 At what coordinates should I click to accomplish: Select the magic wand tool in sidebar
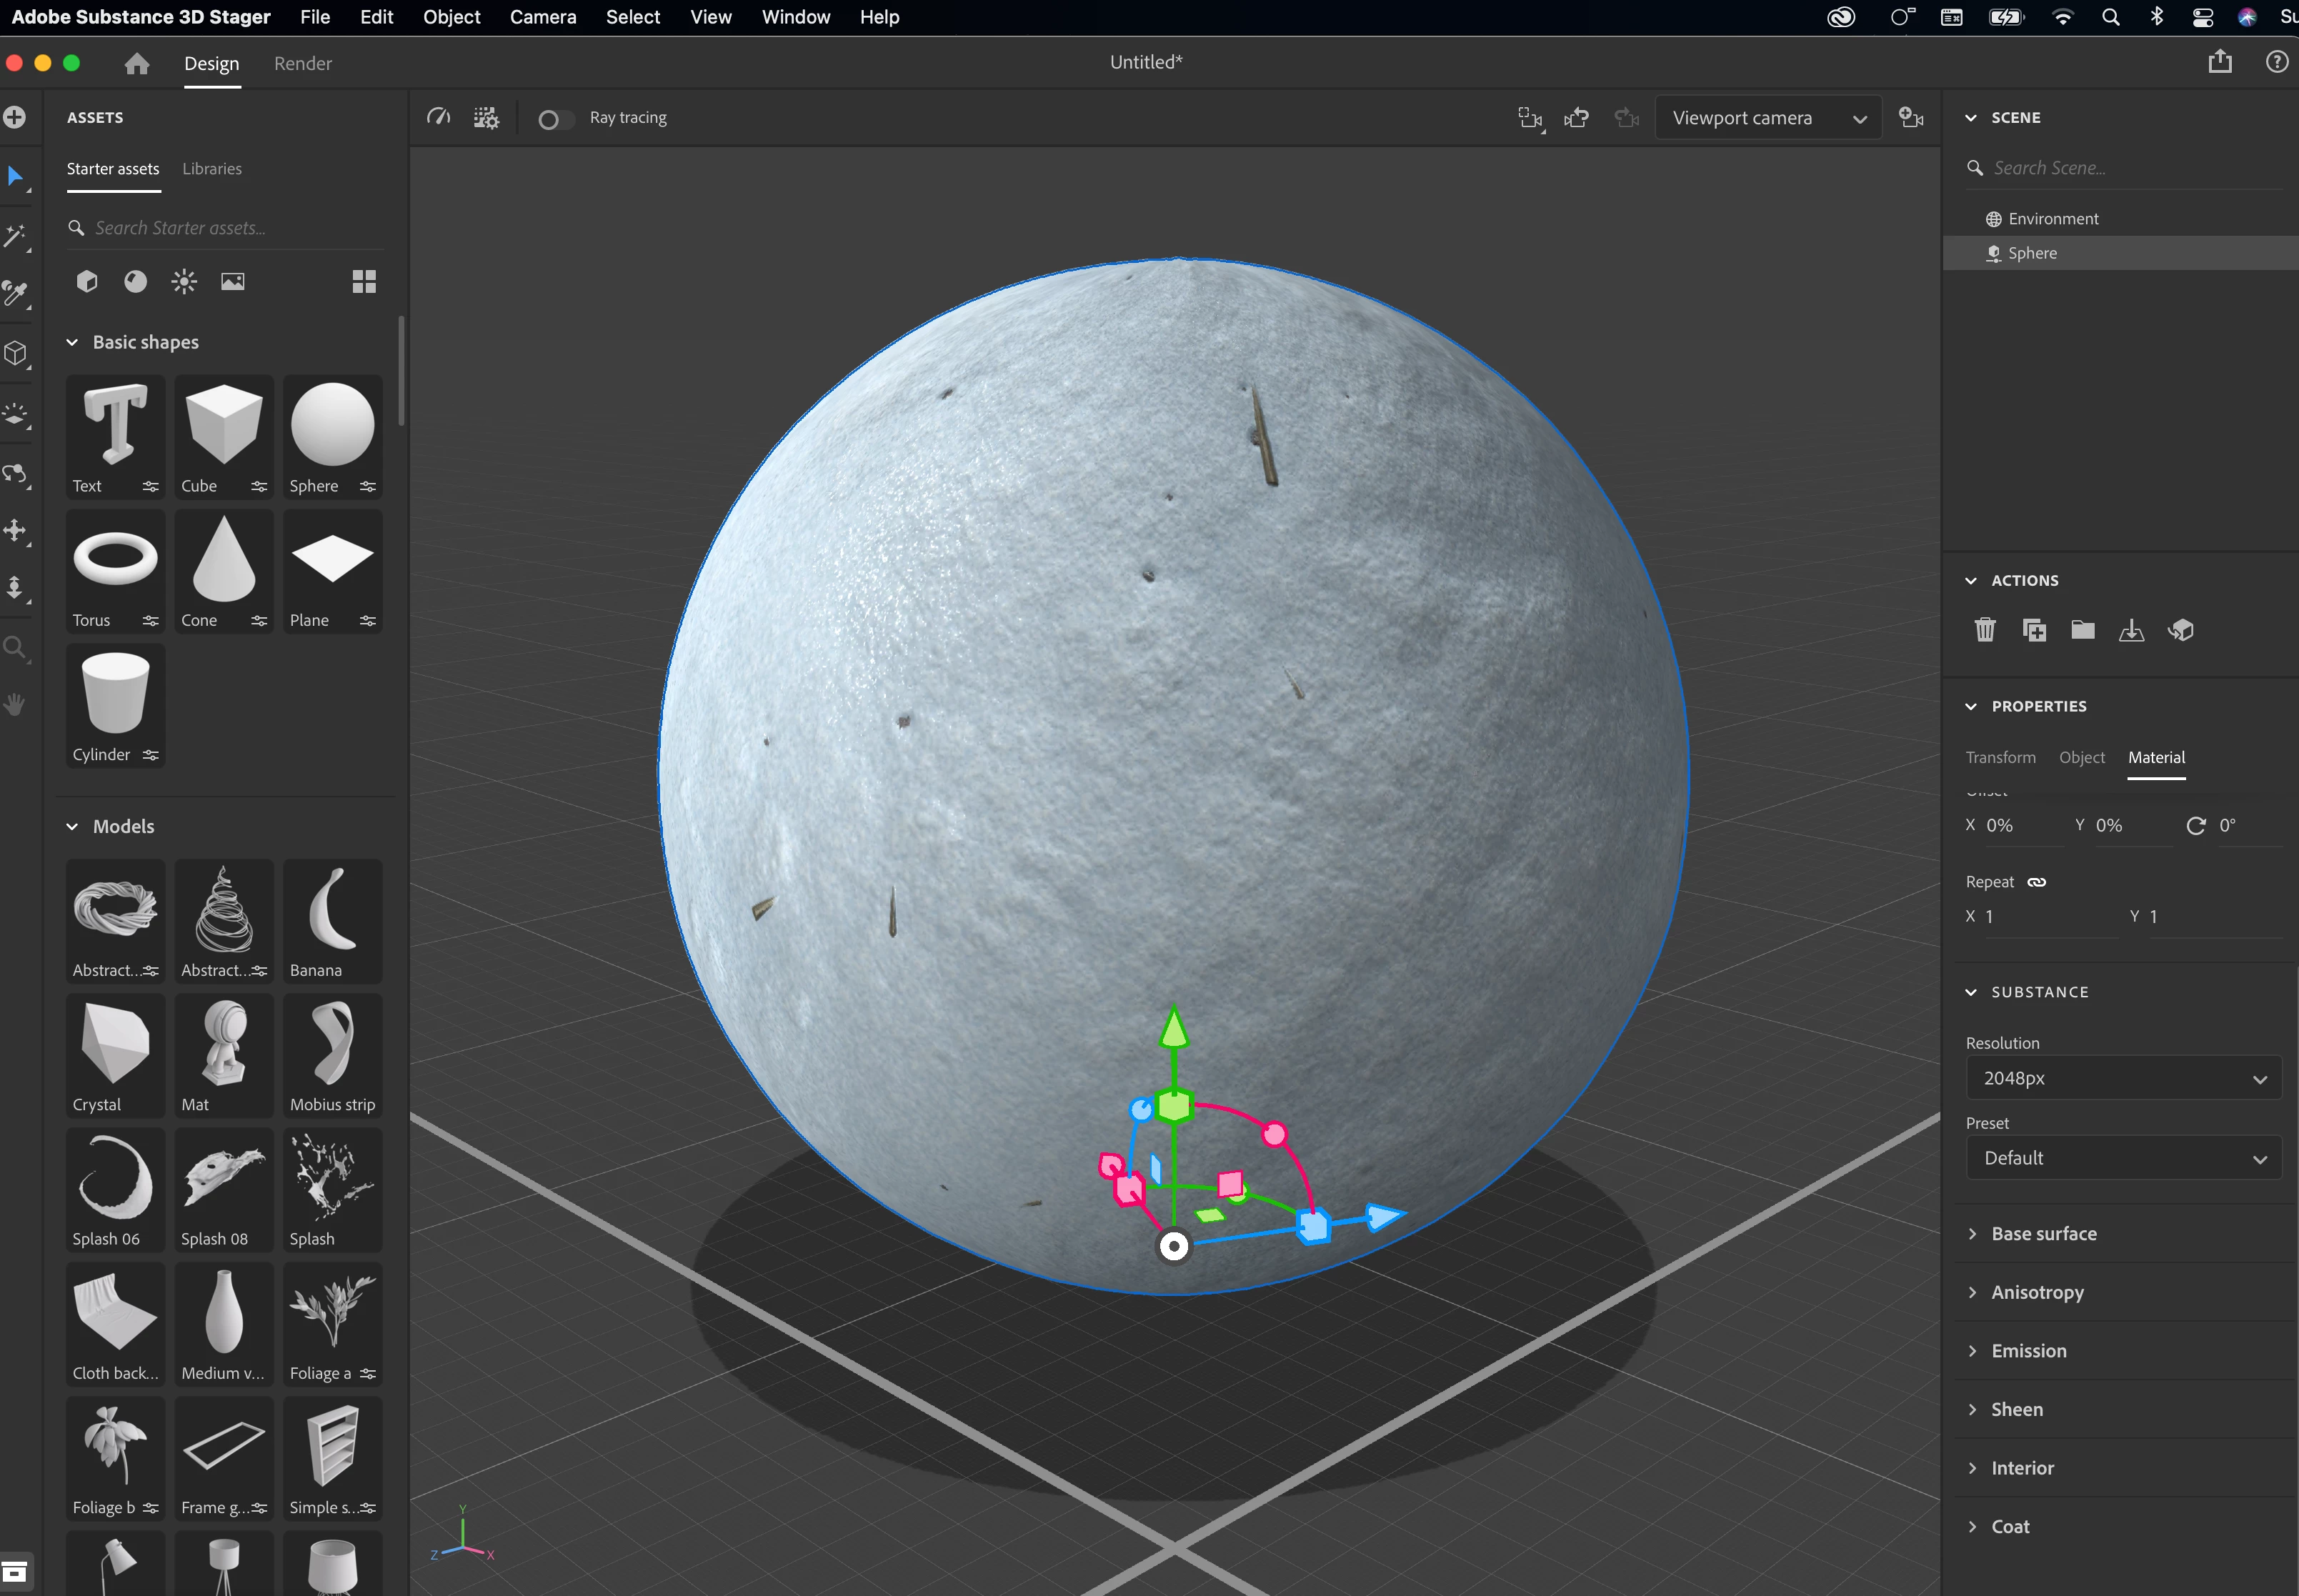coord(16,237)
